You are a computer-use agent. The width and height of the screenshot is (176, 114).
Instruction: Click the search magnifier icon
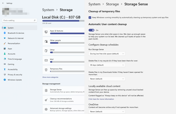tap(35, 20)
